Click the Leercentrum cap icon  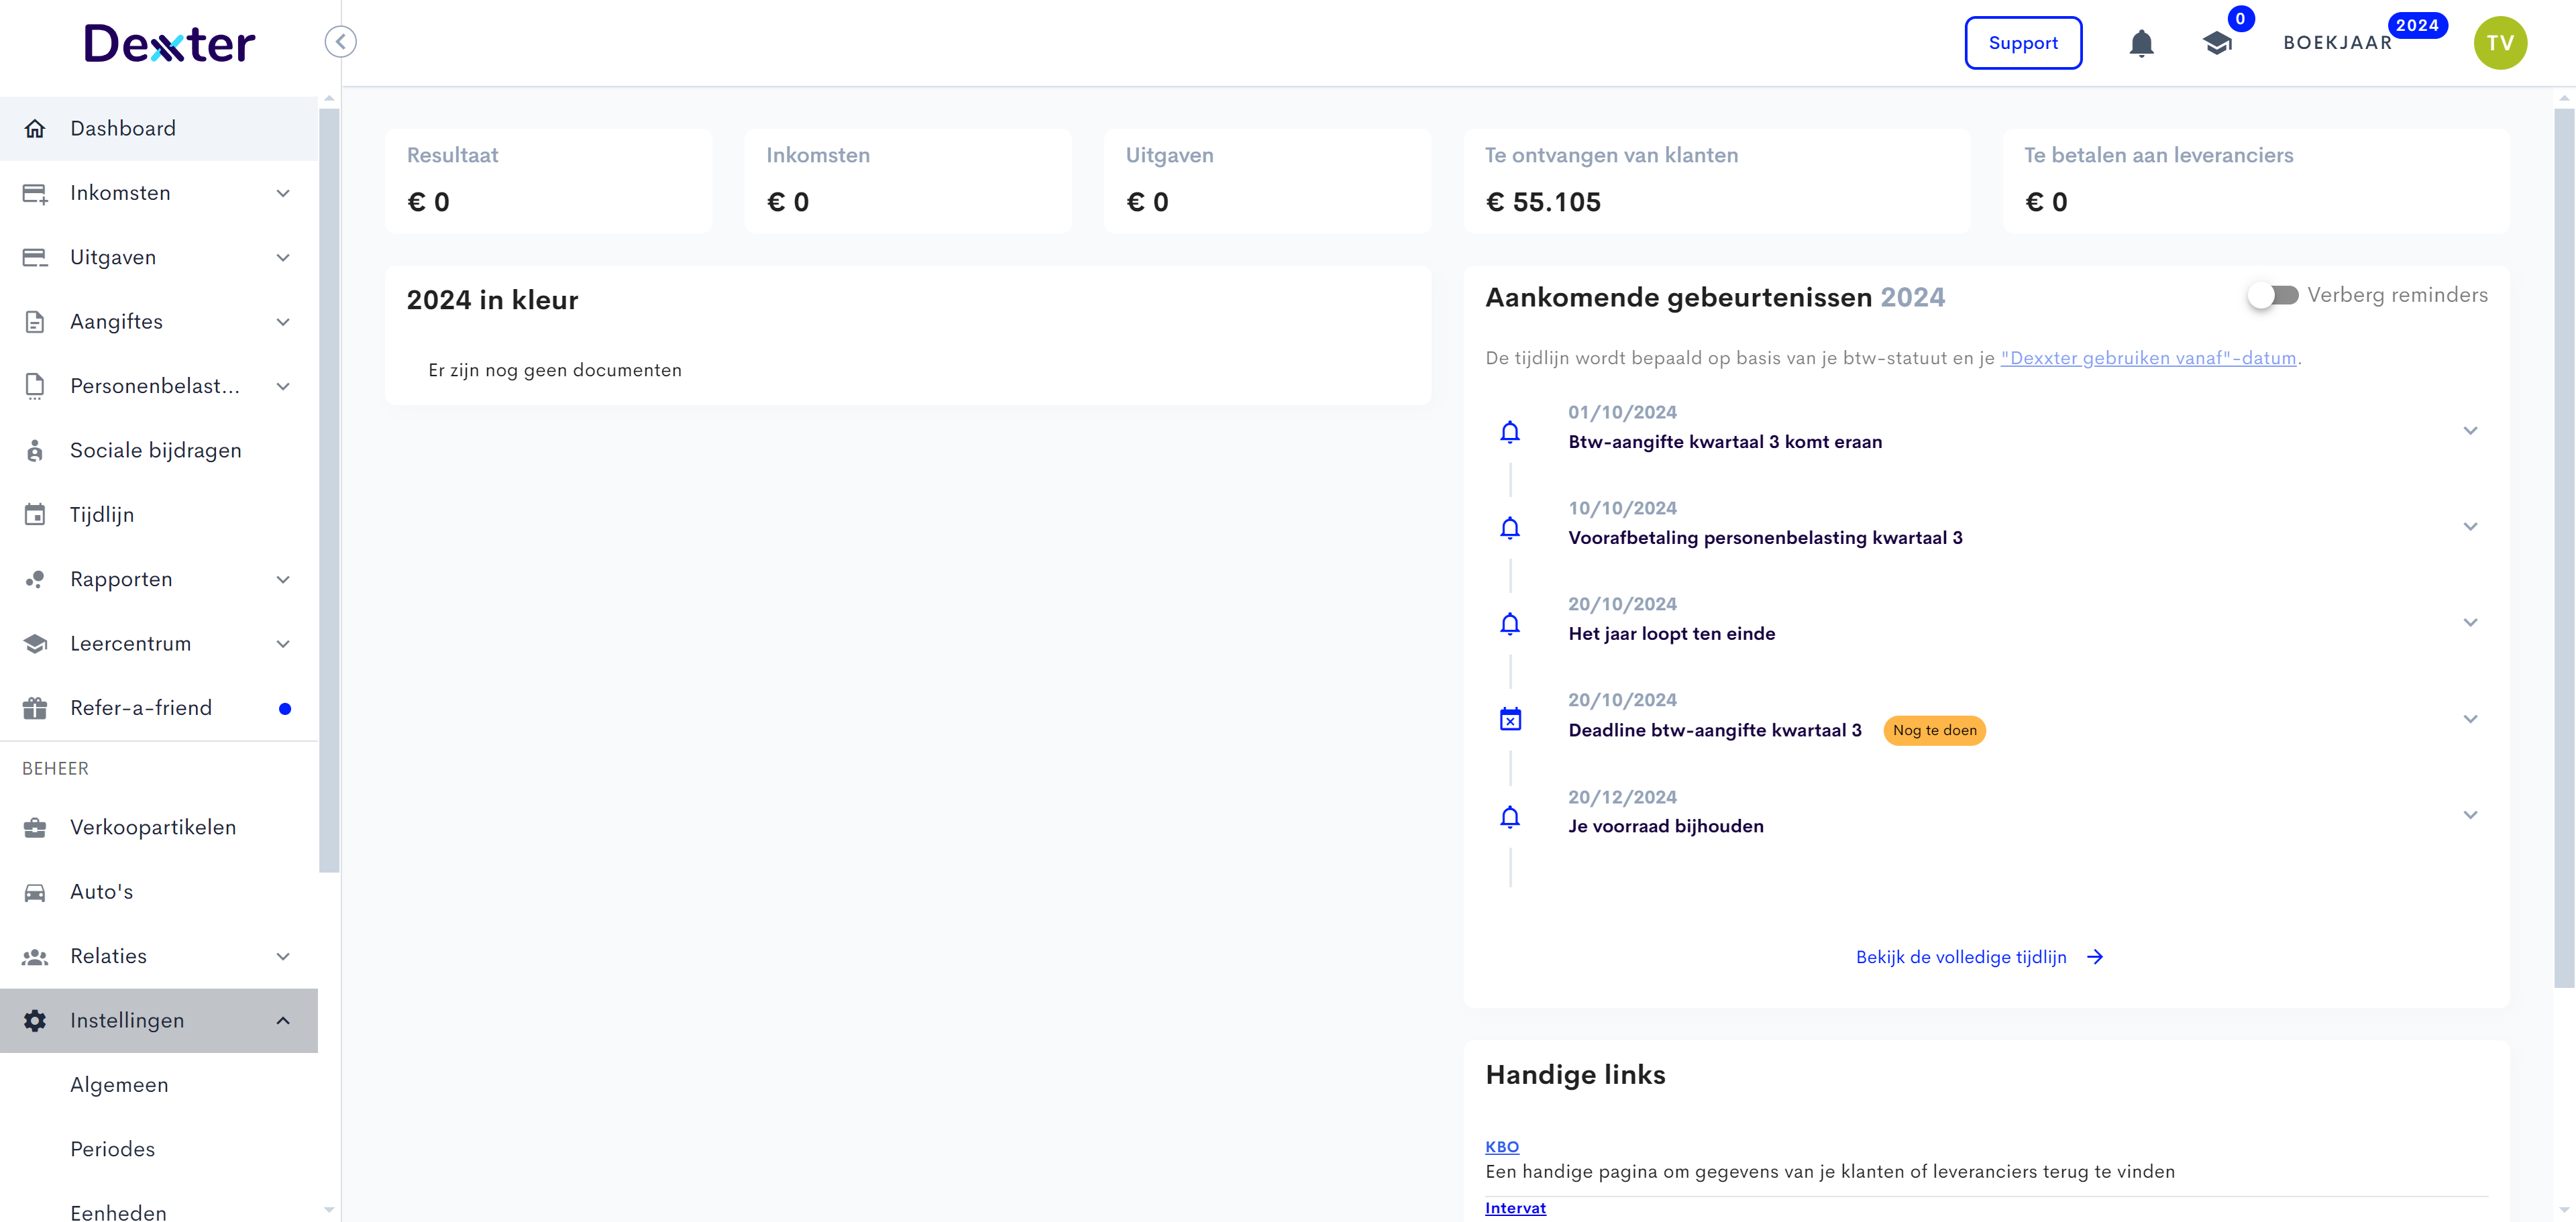coord(35,644)
